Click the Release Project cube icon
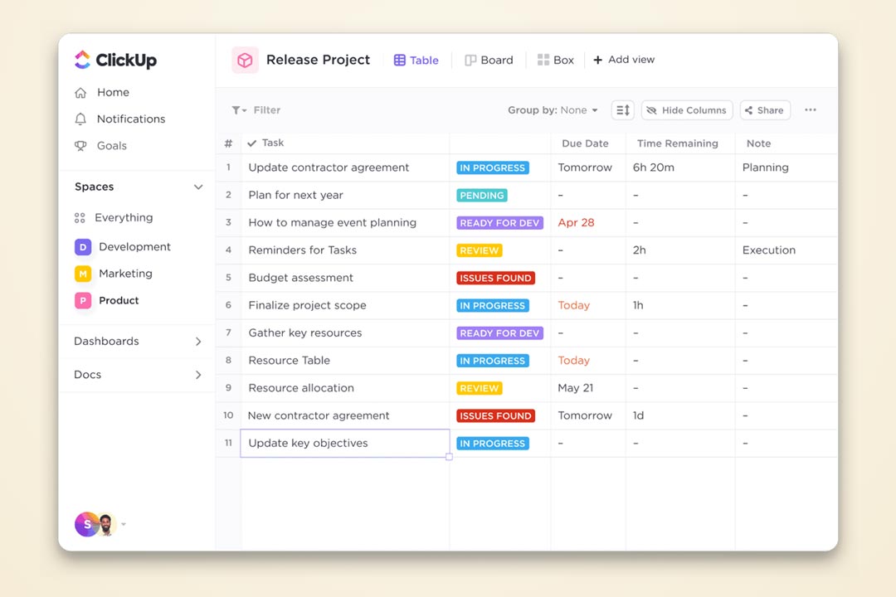The width and height of the screenshot is (896, 597). pos(245,60)
